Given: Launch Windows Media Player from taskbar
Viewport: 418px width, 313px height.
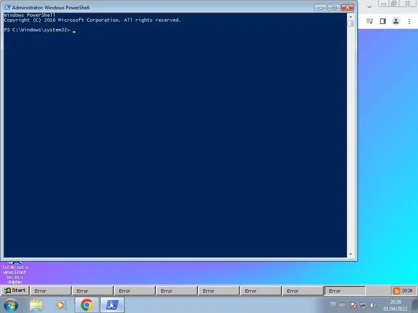Looking at the screenshot, I should coord(61,305).
